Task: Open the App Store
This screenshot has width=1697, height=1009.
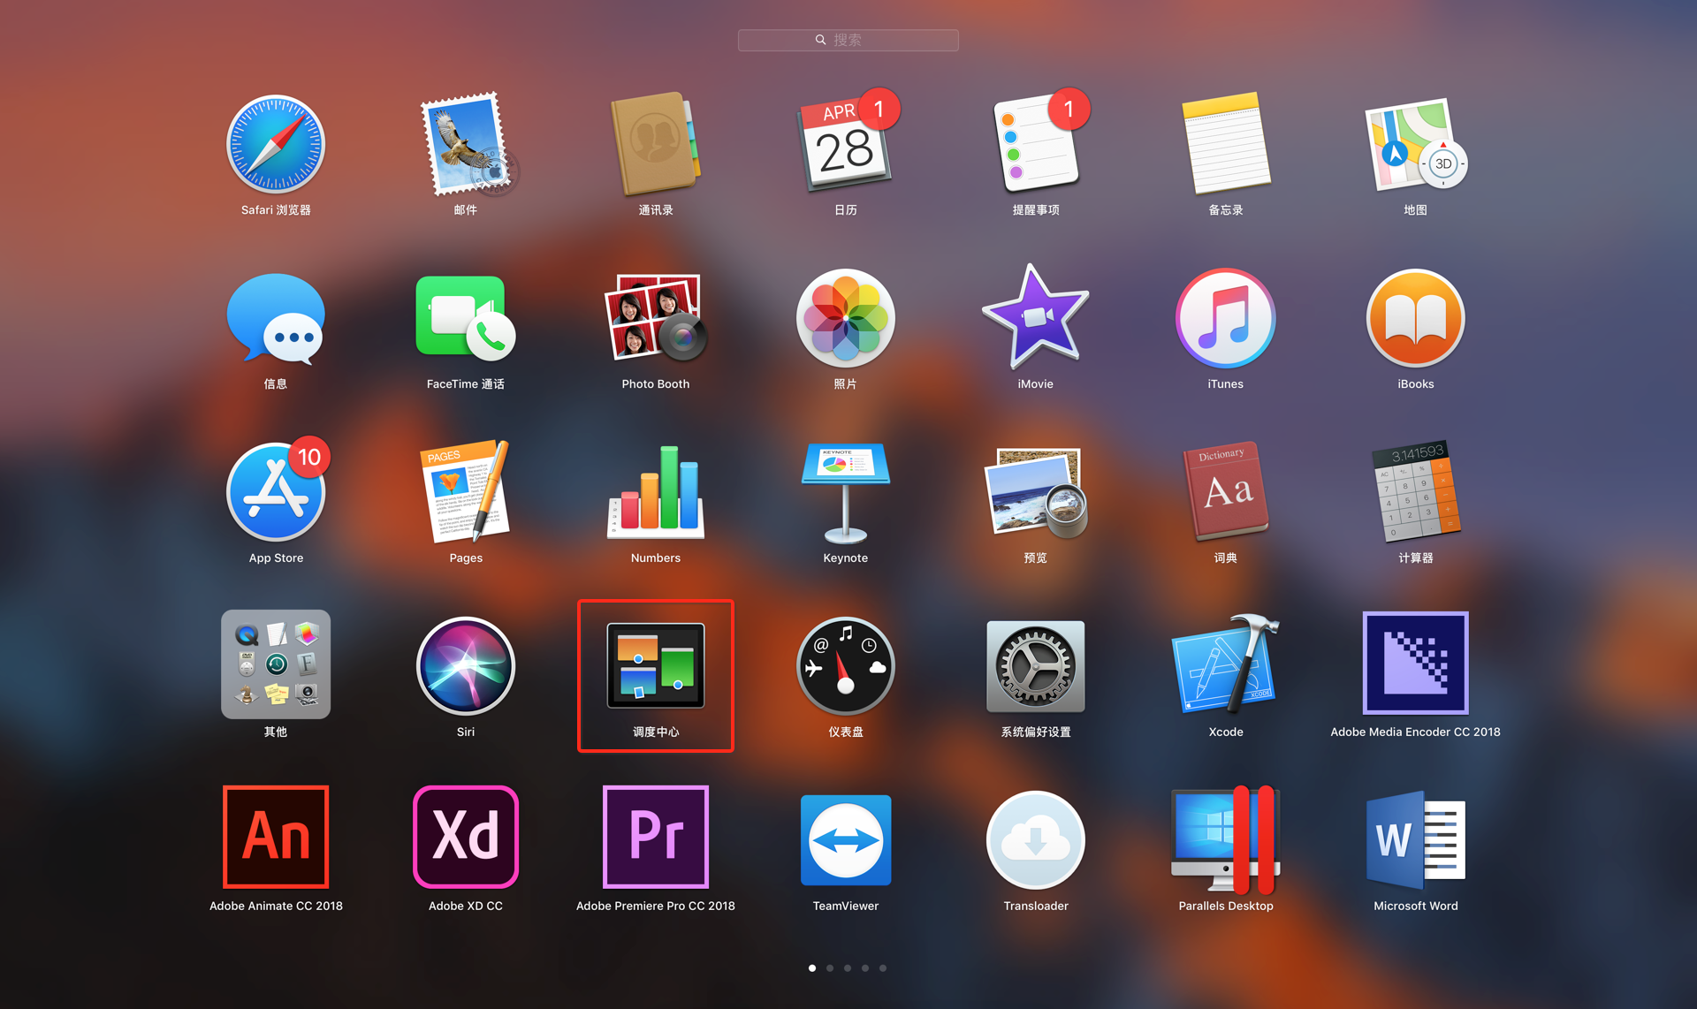Action: [276, 492]
